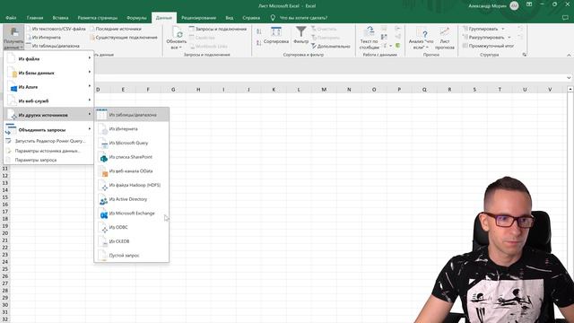Viewport: 574px width, 323px height.
Task: Expand the Из файла submenu
Action: point(48,58)
